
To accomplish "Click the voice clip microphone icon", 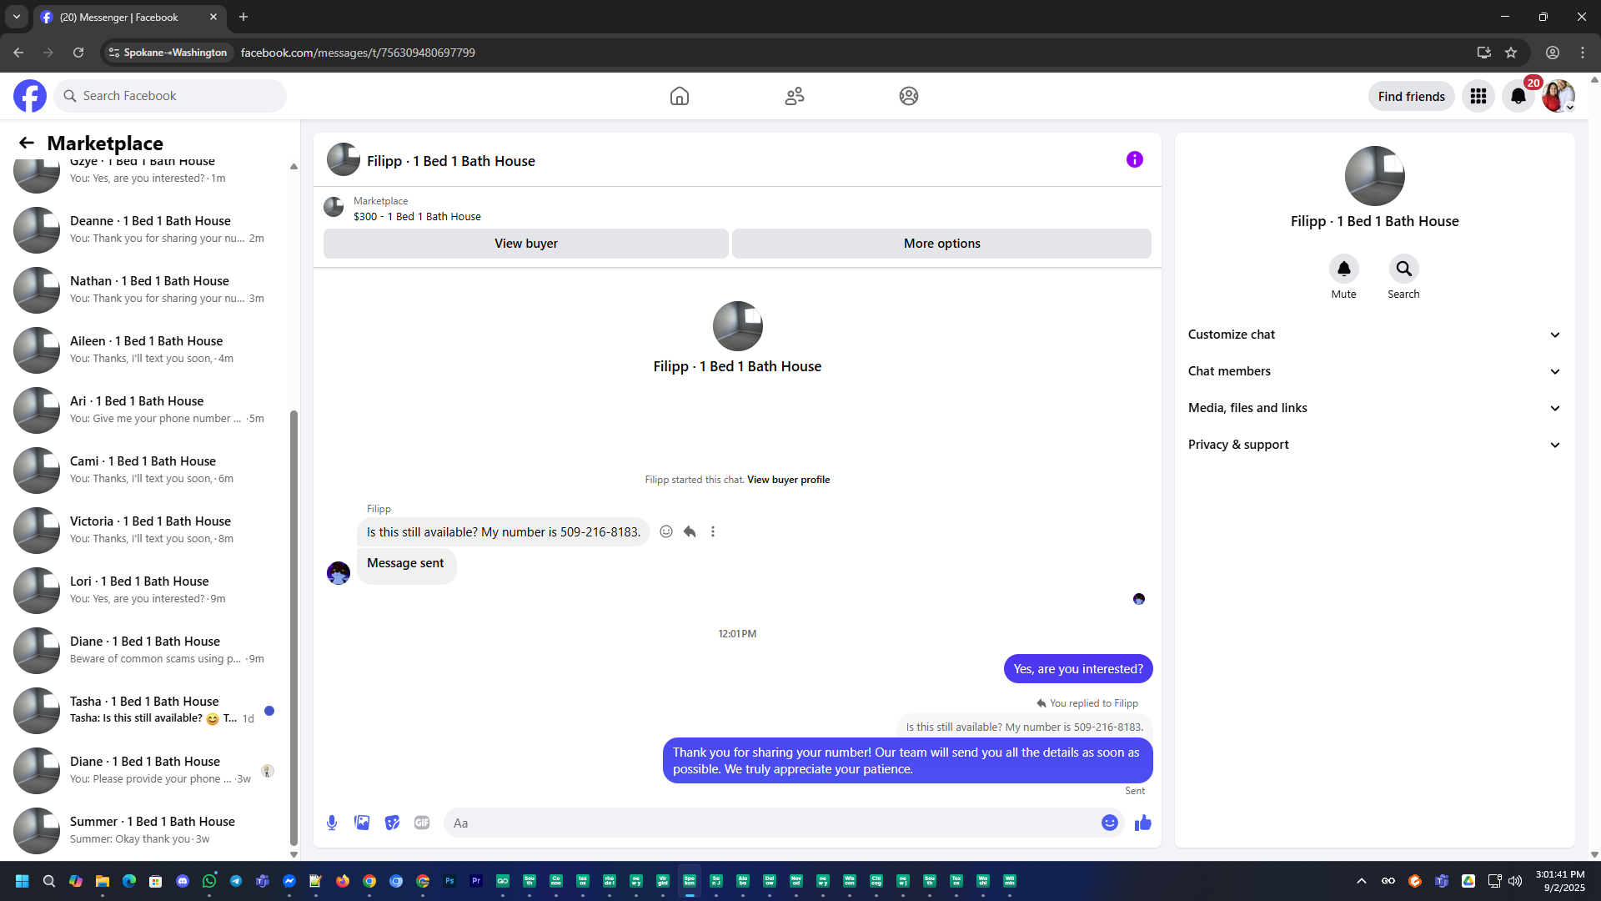I will click(x=332, y=823).
